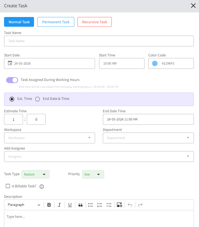
Task: Open calendar icon in Start Date
Action: click(x=10, y=63)
